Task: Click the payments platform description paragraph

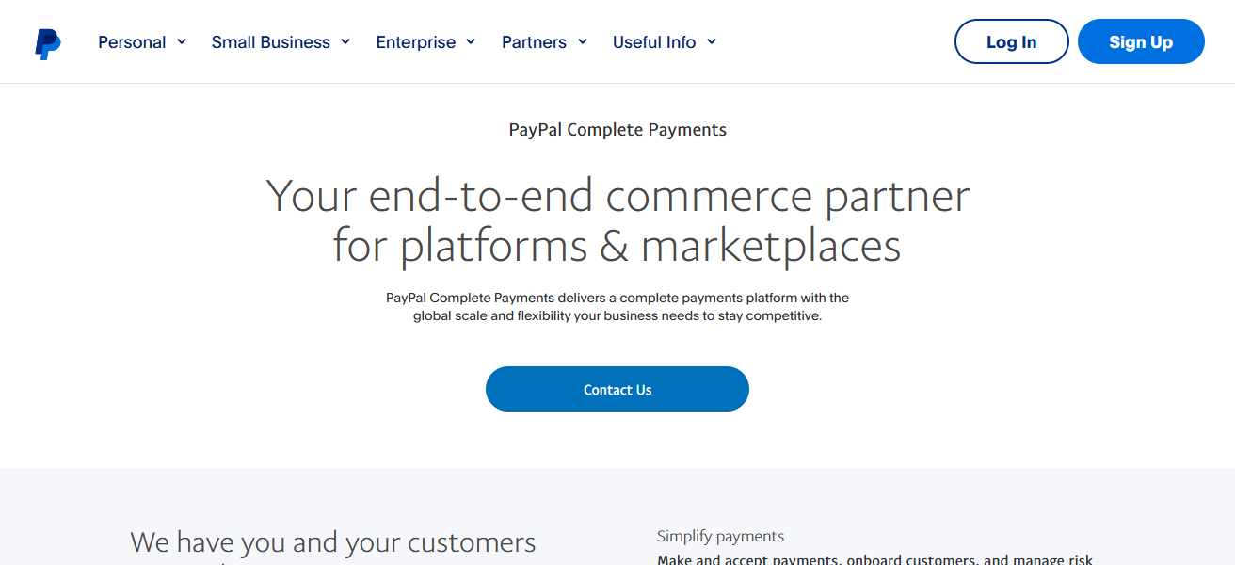Action: click(617, 306)
